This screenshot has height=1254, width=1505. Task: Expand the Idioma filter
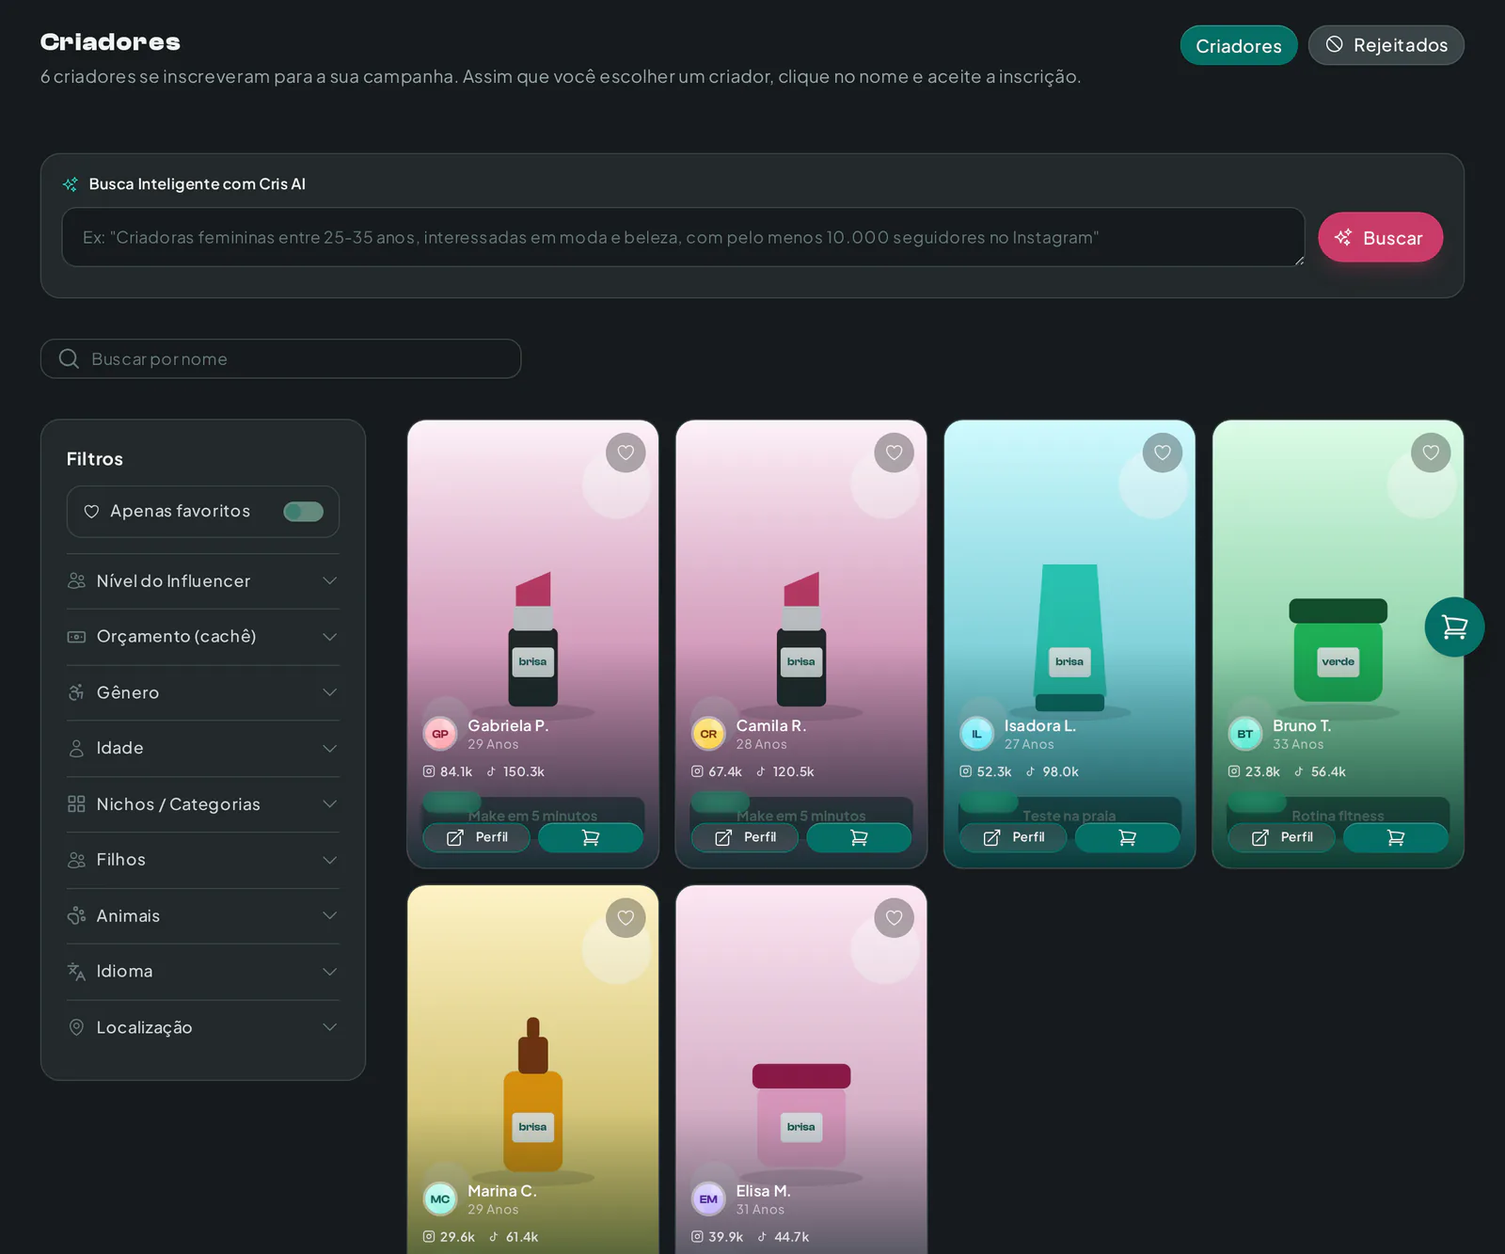pos(203,972)
